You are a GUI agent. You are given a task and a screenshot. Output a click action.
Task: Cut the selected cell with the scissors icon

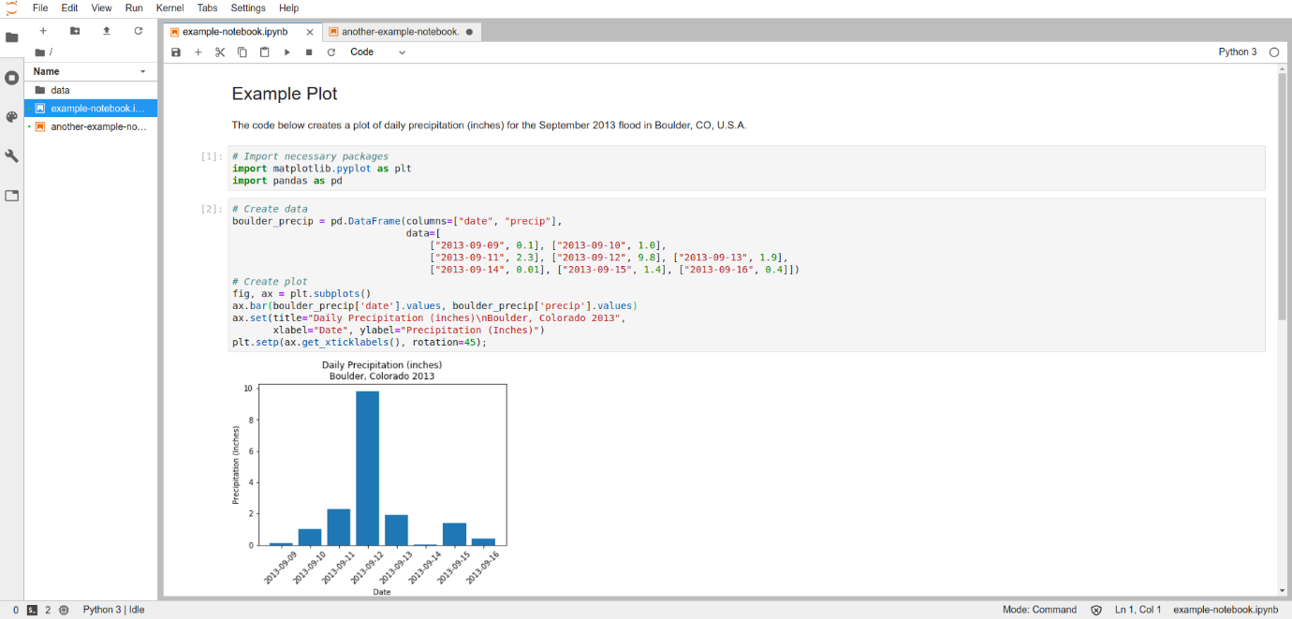(220, 52)
